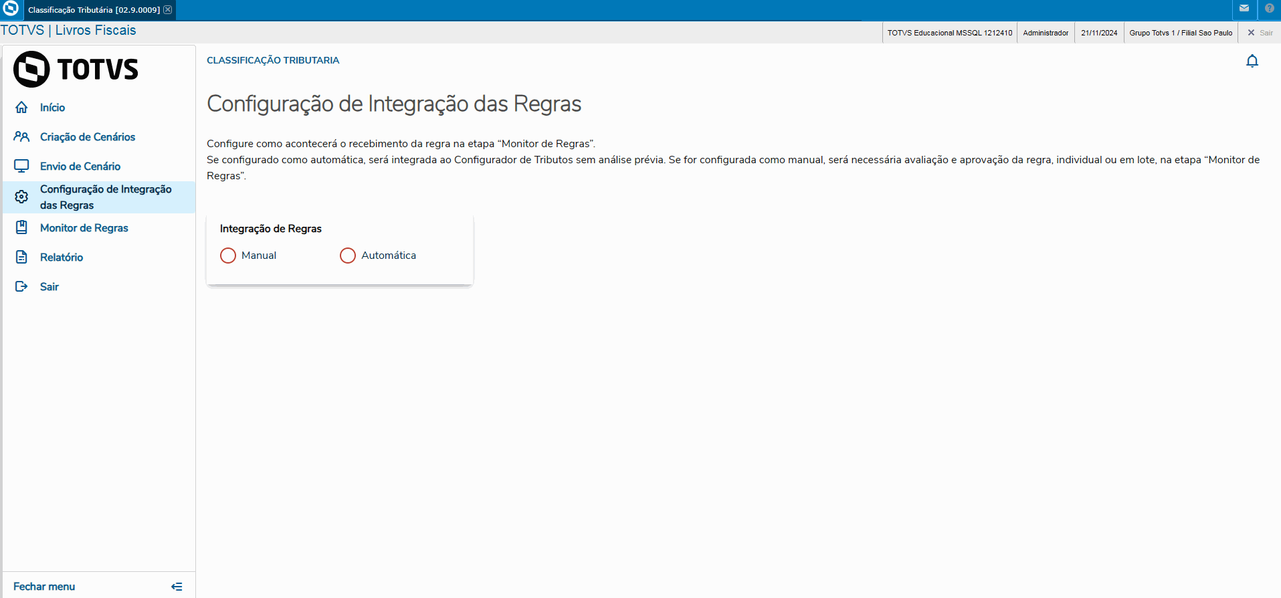Click the TOTVS app icon at top-left corner

[11, 9]
